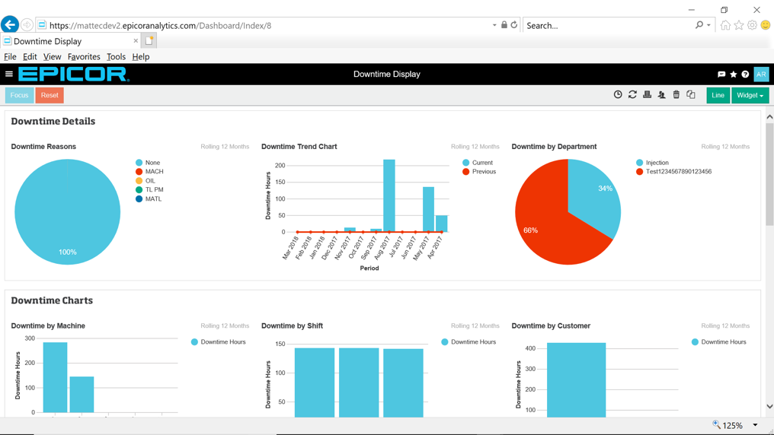Image resolution: width=774 pixels, height=435 pixels.
Task: Click the 125% zoom level indicator
Action: tap(728, 425)
